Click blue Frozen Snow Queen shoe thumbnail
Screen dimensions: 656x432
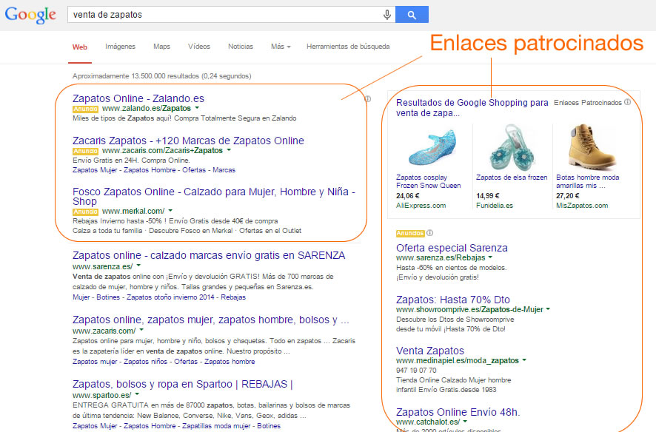point(432,148)
